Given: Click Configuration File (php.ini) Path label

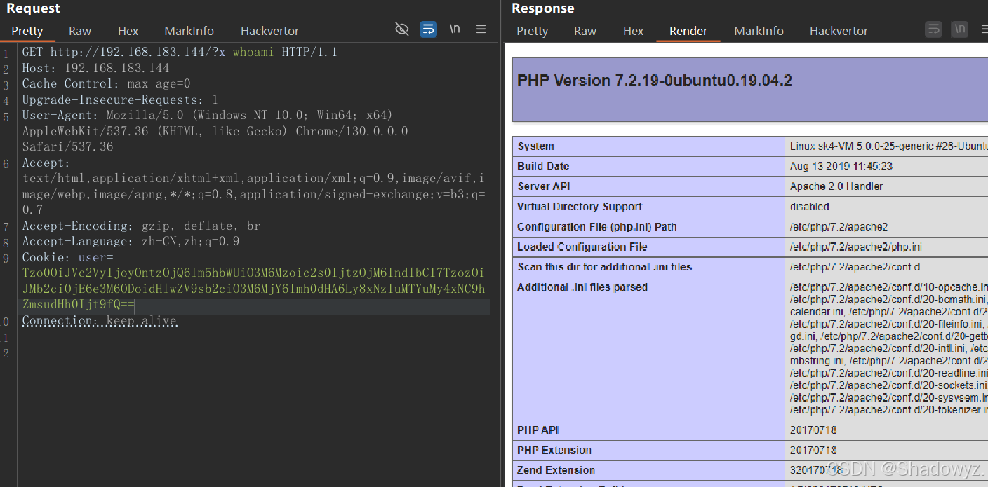Looking at the screenshot, I should tap(597, 226).
